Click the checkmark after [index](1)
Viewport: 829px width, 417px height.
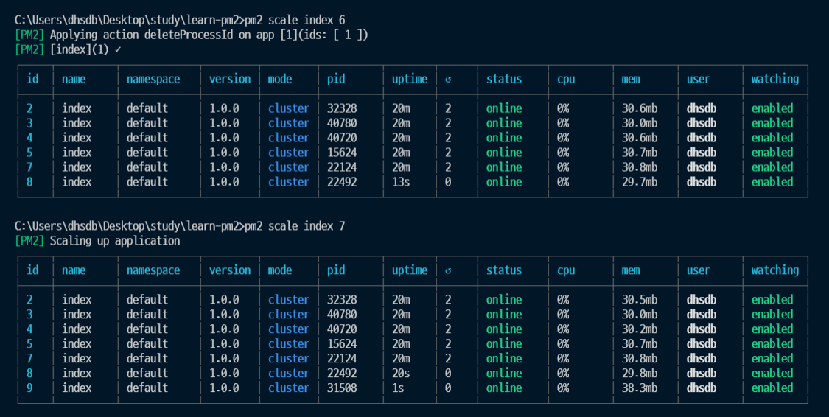coord(118,49)
